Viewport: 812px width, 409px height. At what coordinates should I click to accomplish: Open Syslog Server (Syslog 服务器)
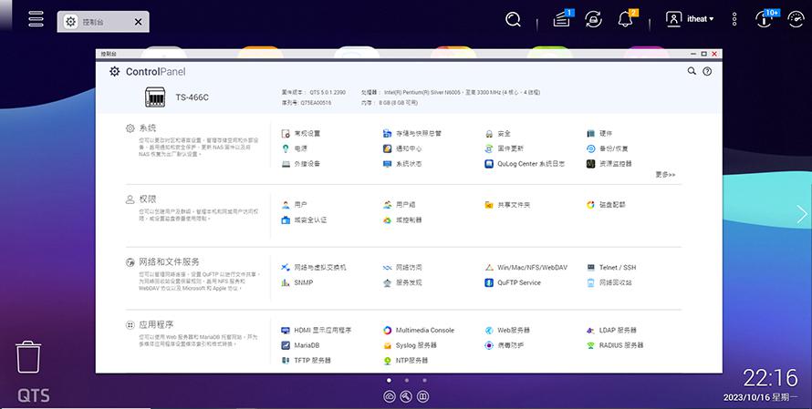(411, 345)
